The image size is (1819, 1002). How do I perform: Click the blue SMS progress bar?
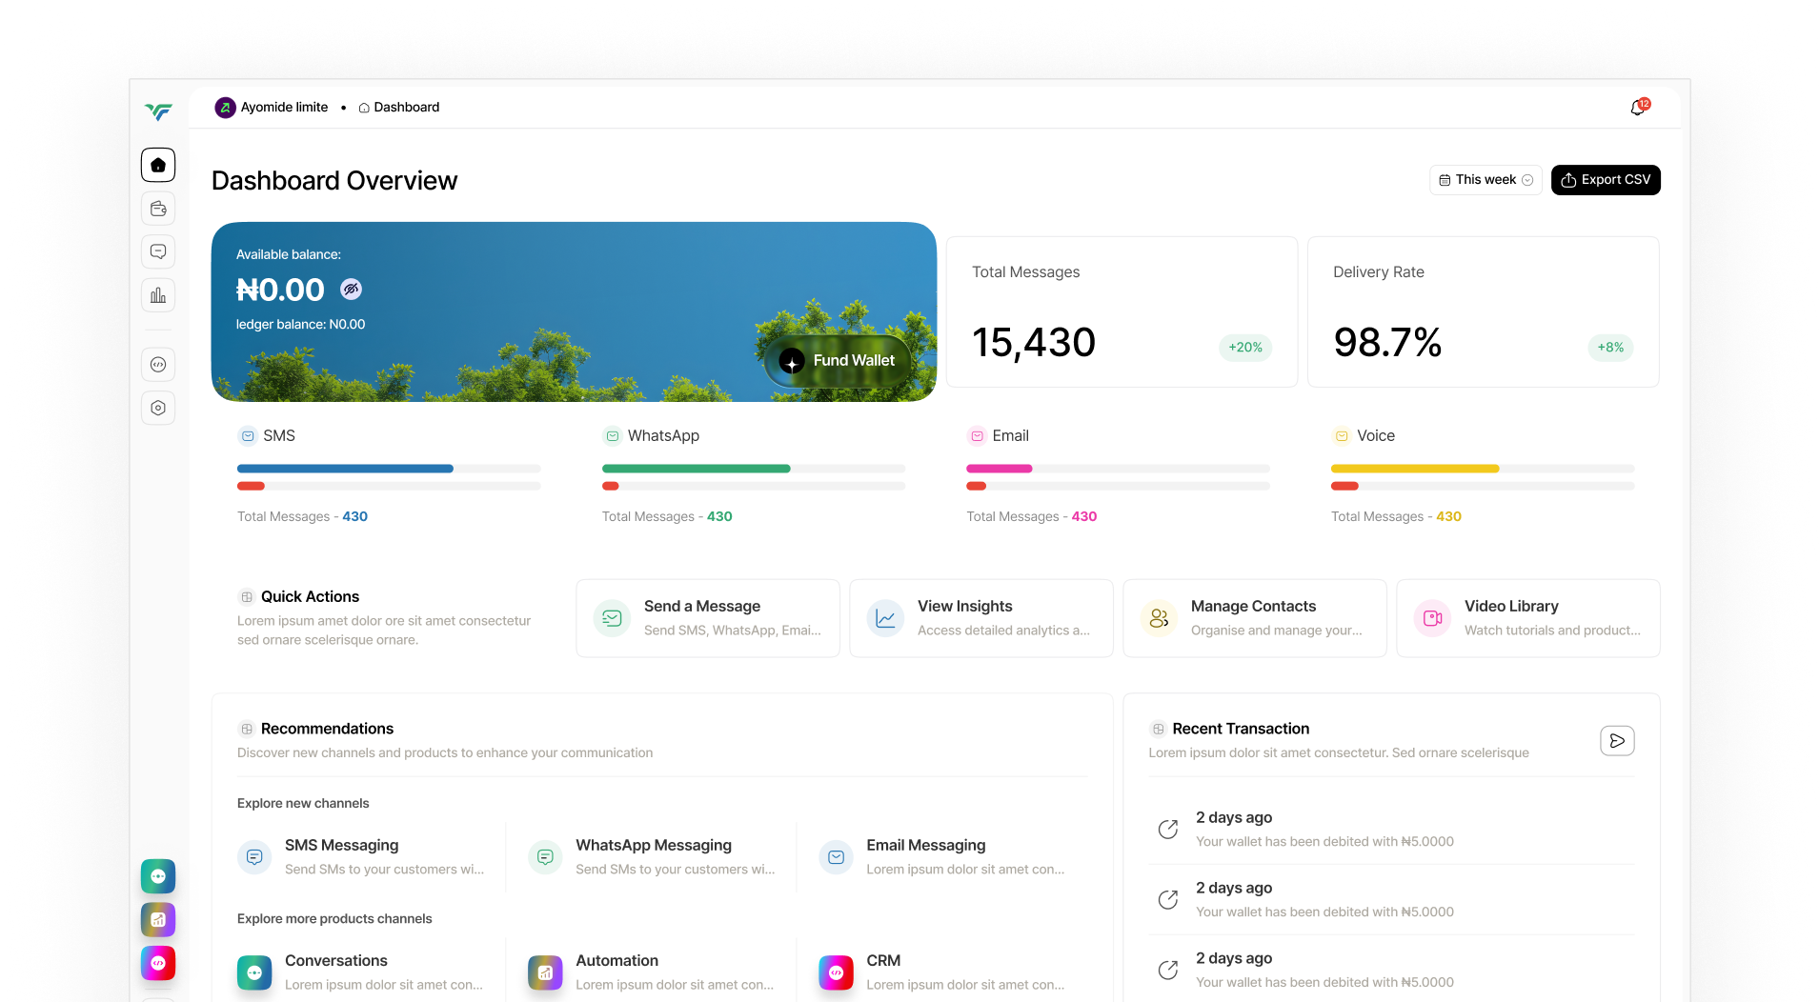pos(345,469)
